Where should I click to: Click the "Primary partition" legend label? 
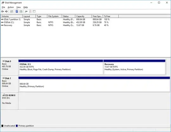pos(26,126)
